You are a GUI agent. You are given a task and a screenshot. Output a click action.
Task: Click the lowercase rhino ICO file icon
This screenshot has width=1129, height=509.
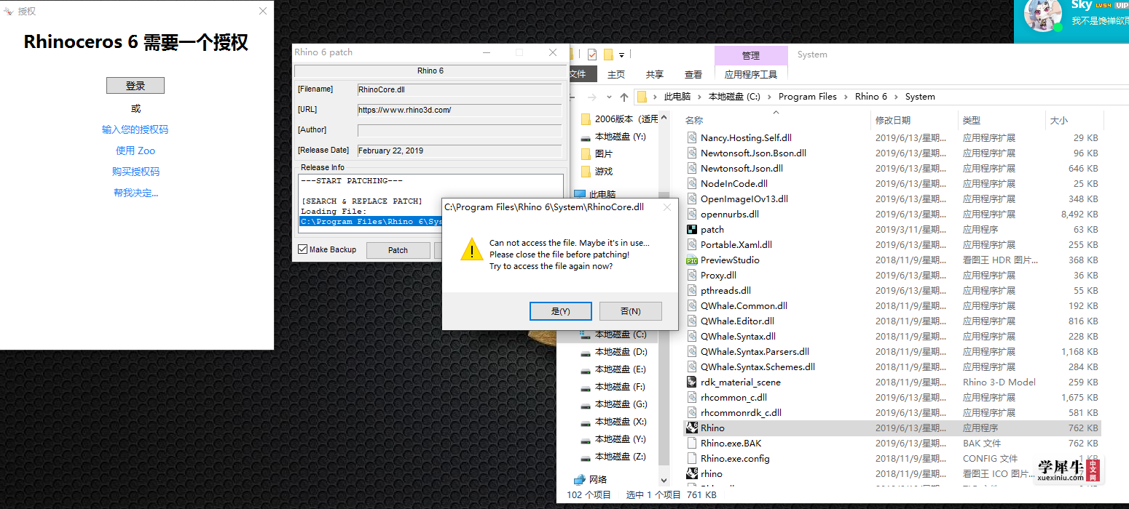tap(692, 473)
